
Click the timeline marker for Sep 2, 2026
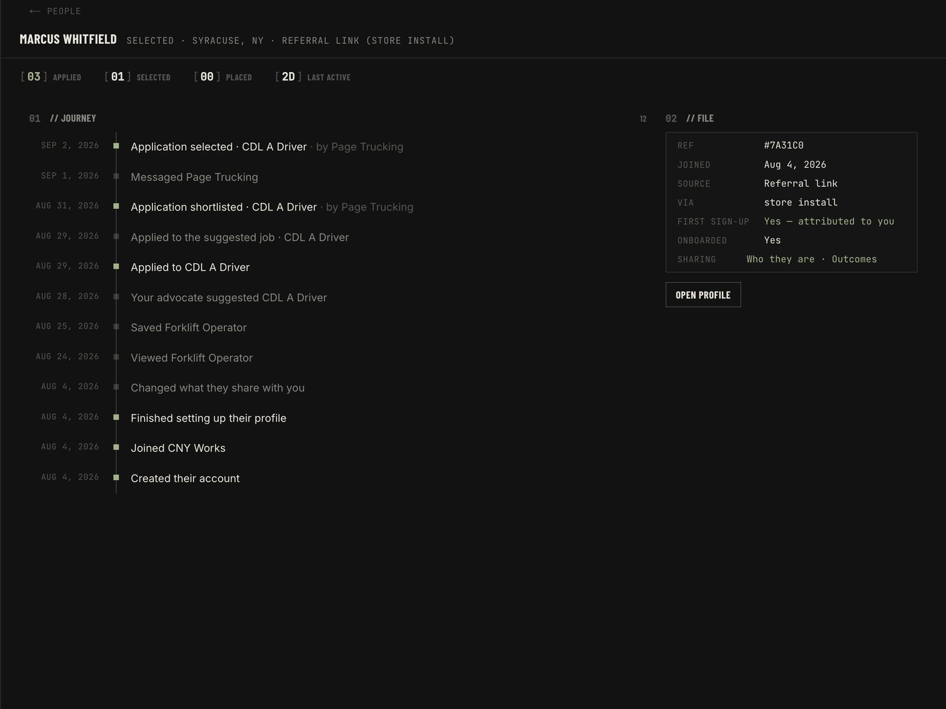[x=116, y=145]
